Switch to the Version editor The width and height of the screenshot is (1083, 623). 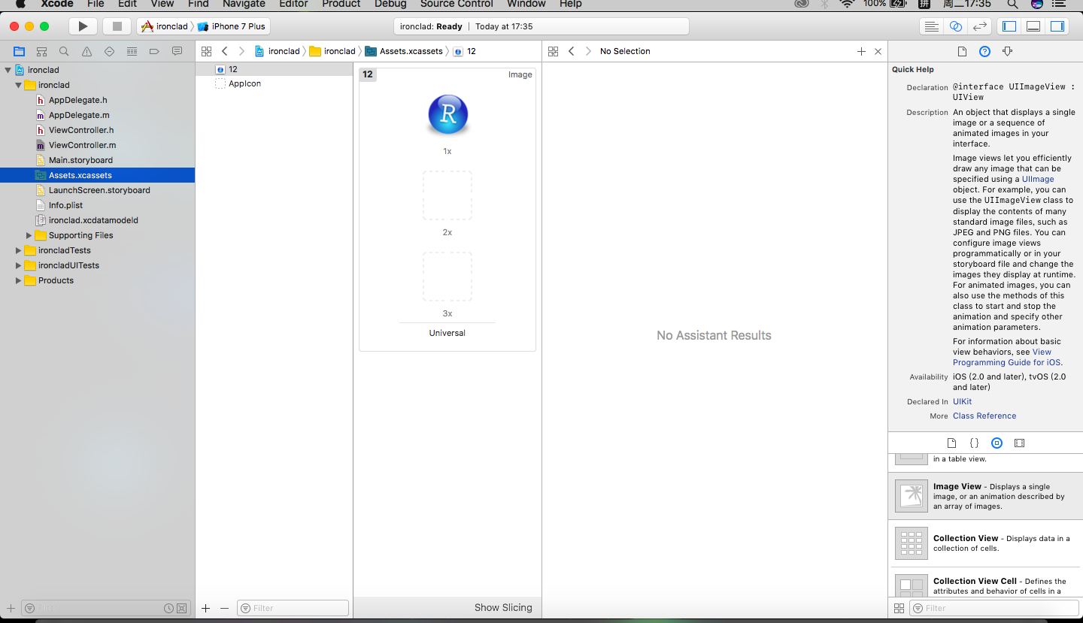tap(980, 26)
